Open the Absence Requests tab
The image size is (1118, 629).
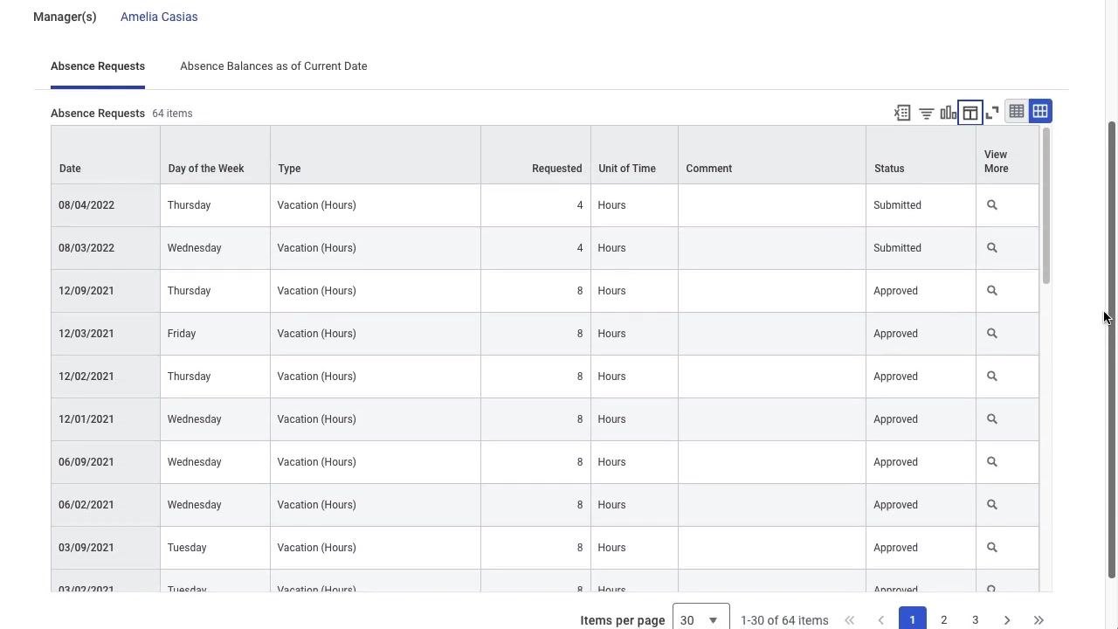click(98, 66)
